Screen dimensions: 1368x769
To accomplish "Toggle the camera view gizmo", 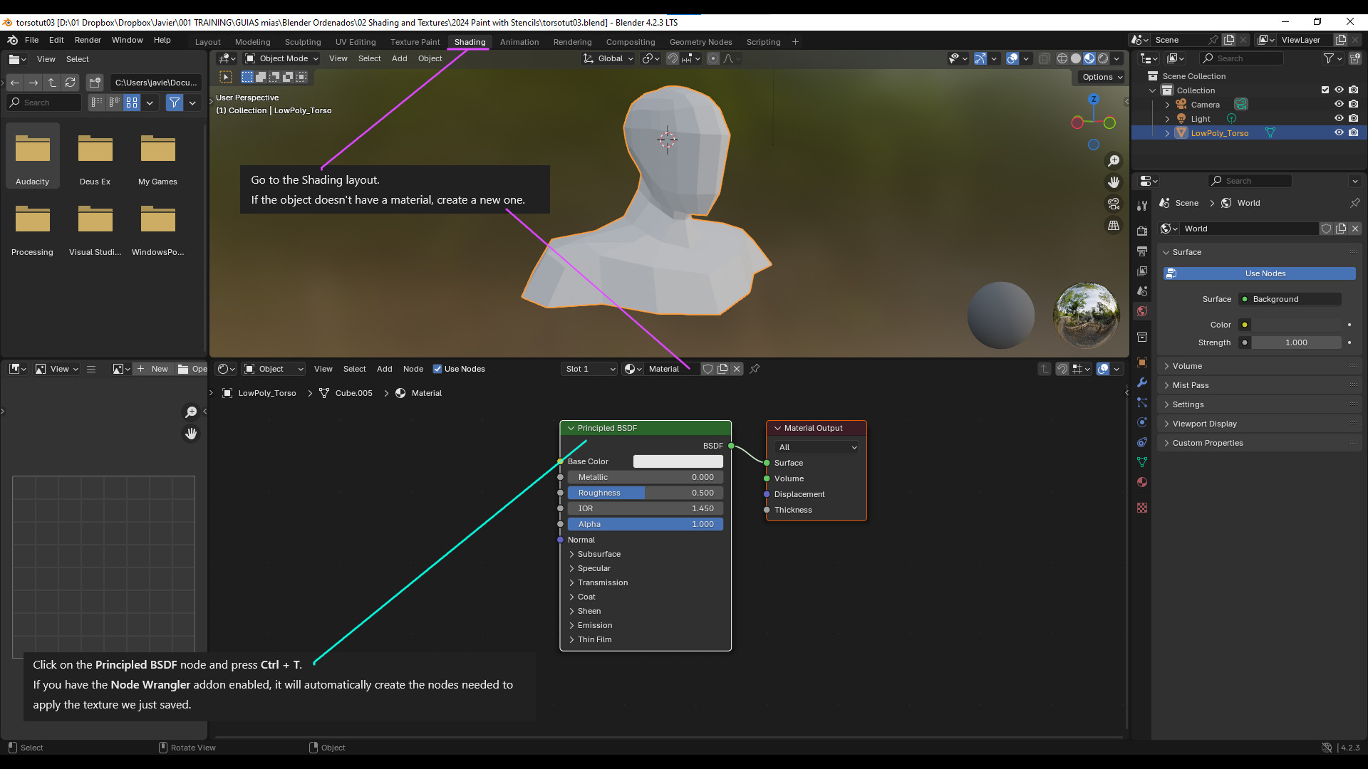I will 1114,204.
